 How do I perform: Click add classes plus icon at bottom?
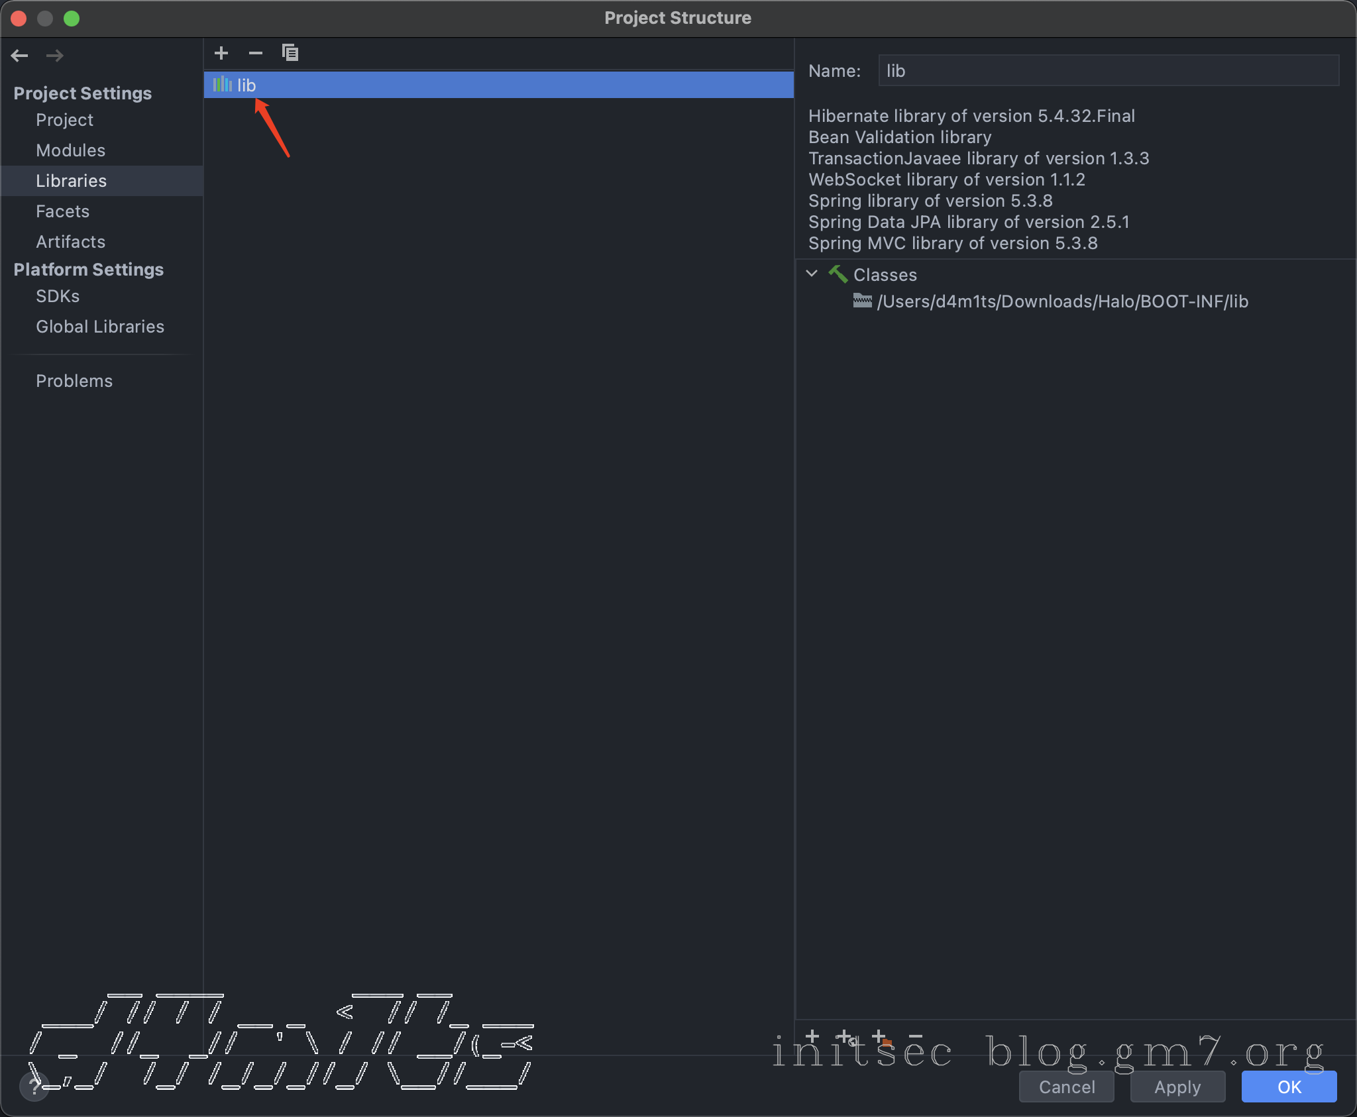pos(812,1036)
